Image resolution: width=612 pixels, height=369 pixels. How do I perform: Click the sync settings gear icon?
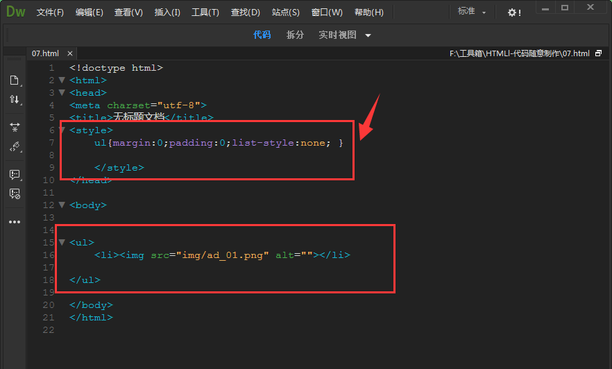coord(513,12)
